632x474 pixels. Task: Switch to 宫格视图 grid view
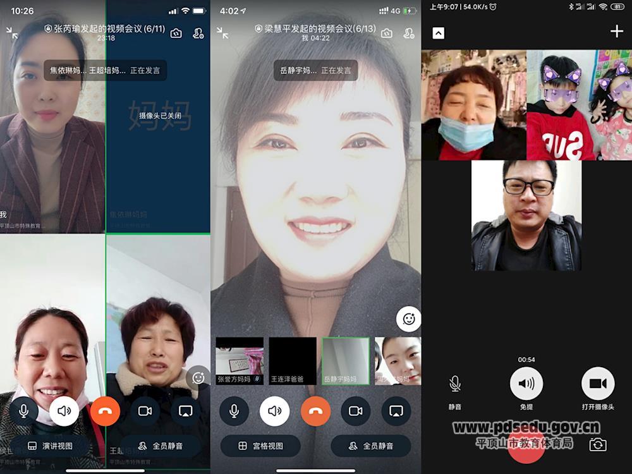tap(260, 446)
